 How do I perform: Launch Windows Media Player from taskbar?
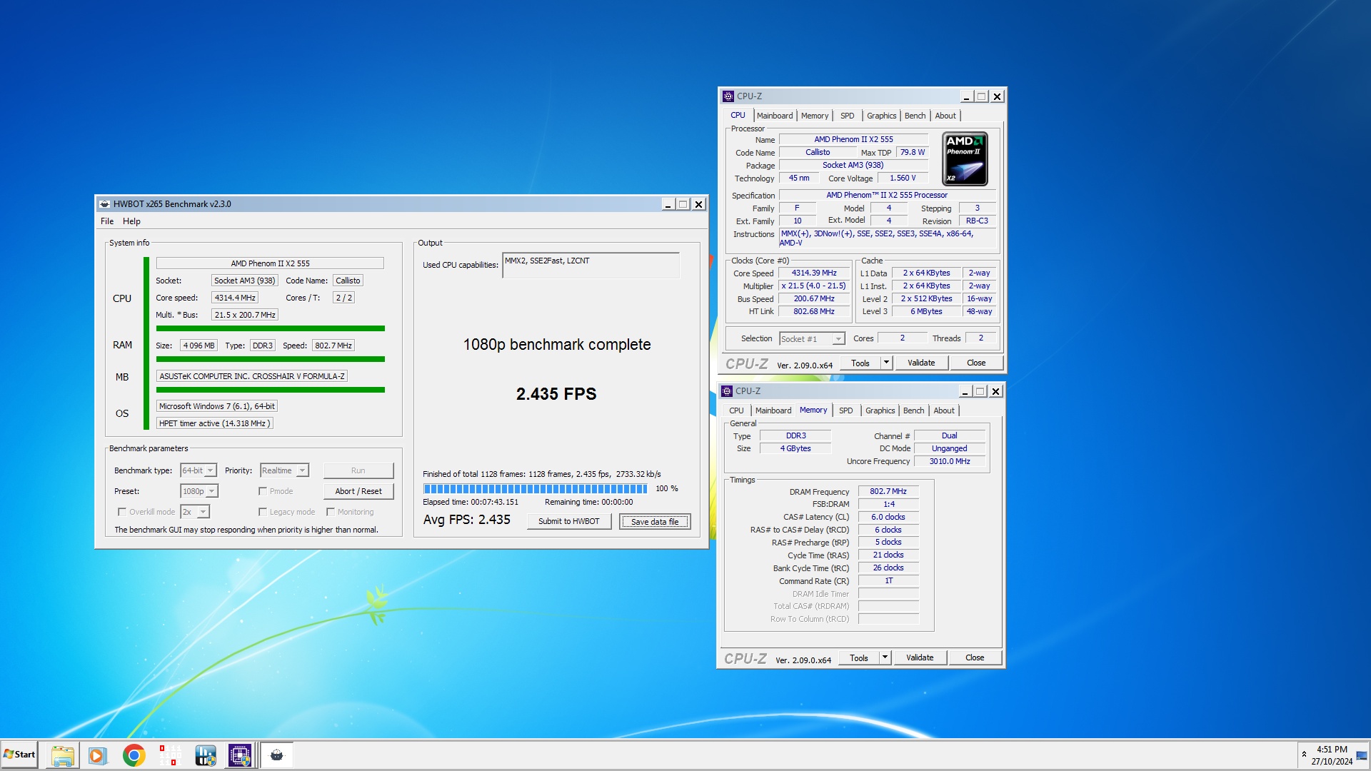tap(97, 755)
